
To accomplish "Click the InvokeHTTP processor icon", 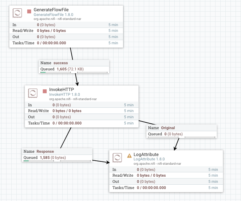I will pos(33,93).
